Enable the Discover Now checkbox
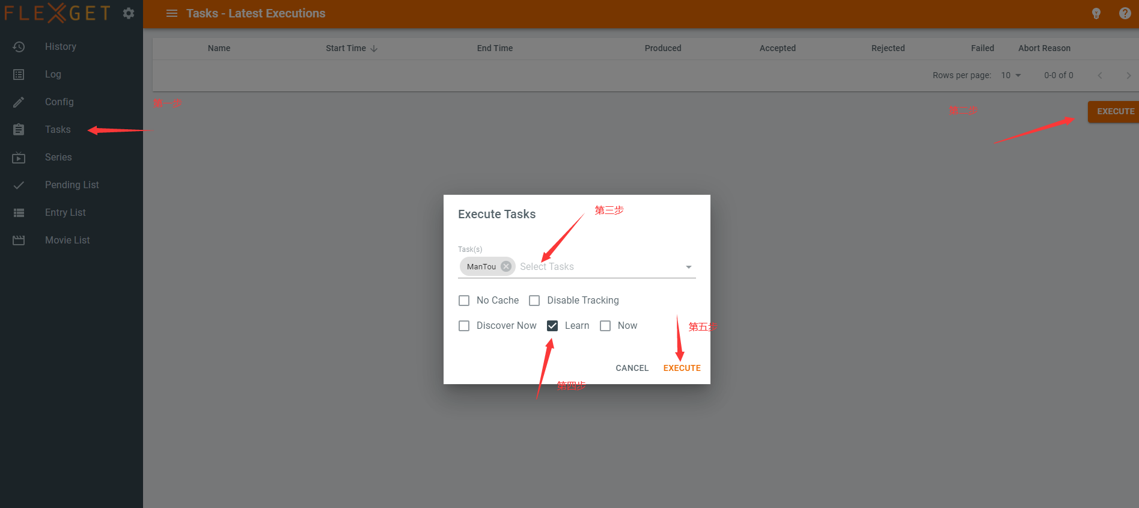The image size is (1139, 508). [464, 326]
